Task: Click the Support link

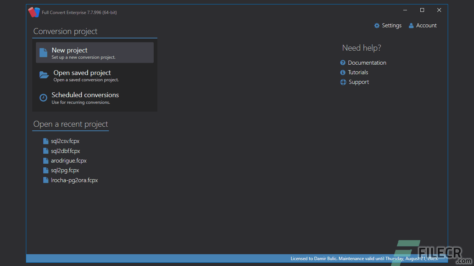Action: tap(358, 82)
